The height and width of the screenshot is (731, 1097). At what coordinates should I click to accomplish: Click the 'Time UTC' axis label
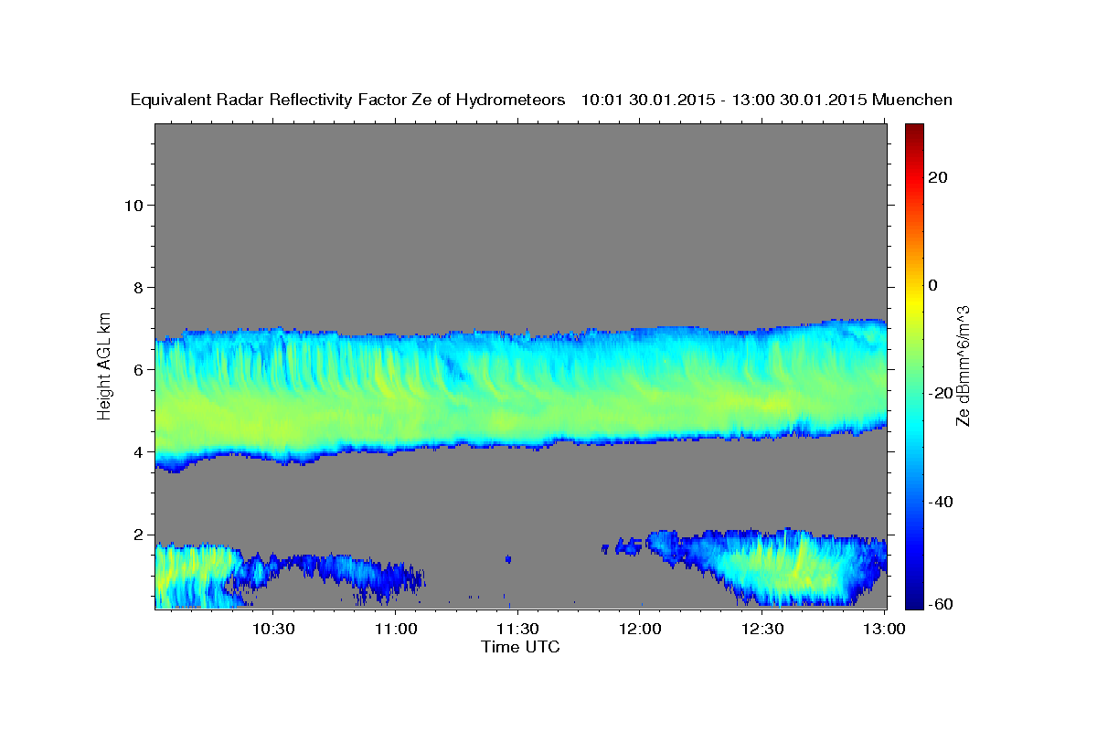coord(520,647)
